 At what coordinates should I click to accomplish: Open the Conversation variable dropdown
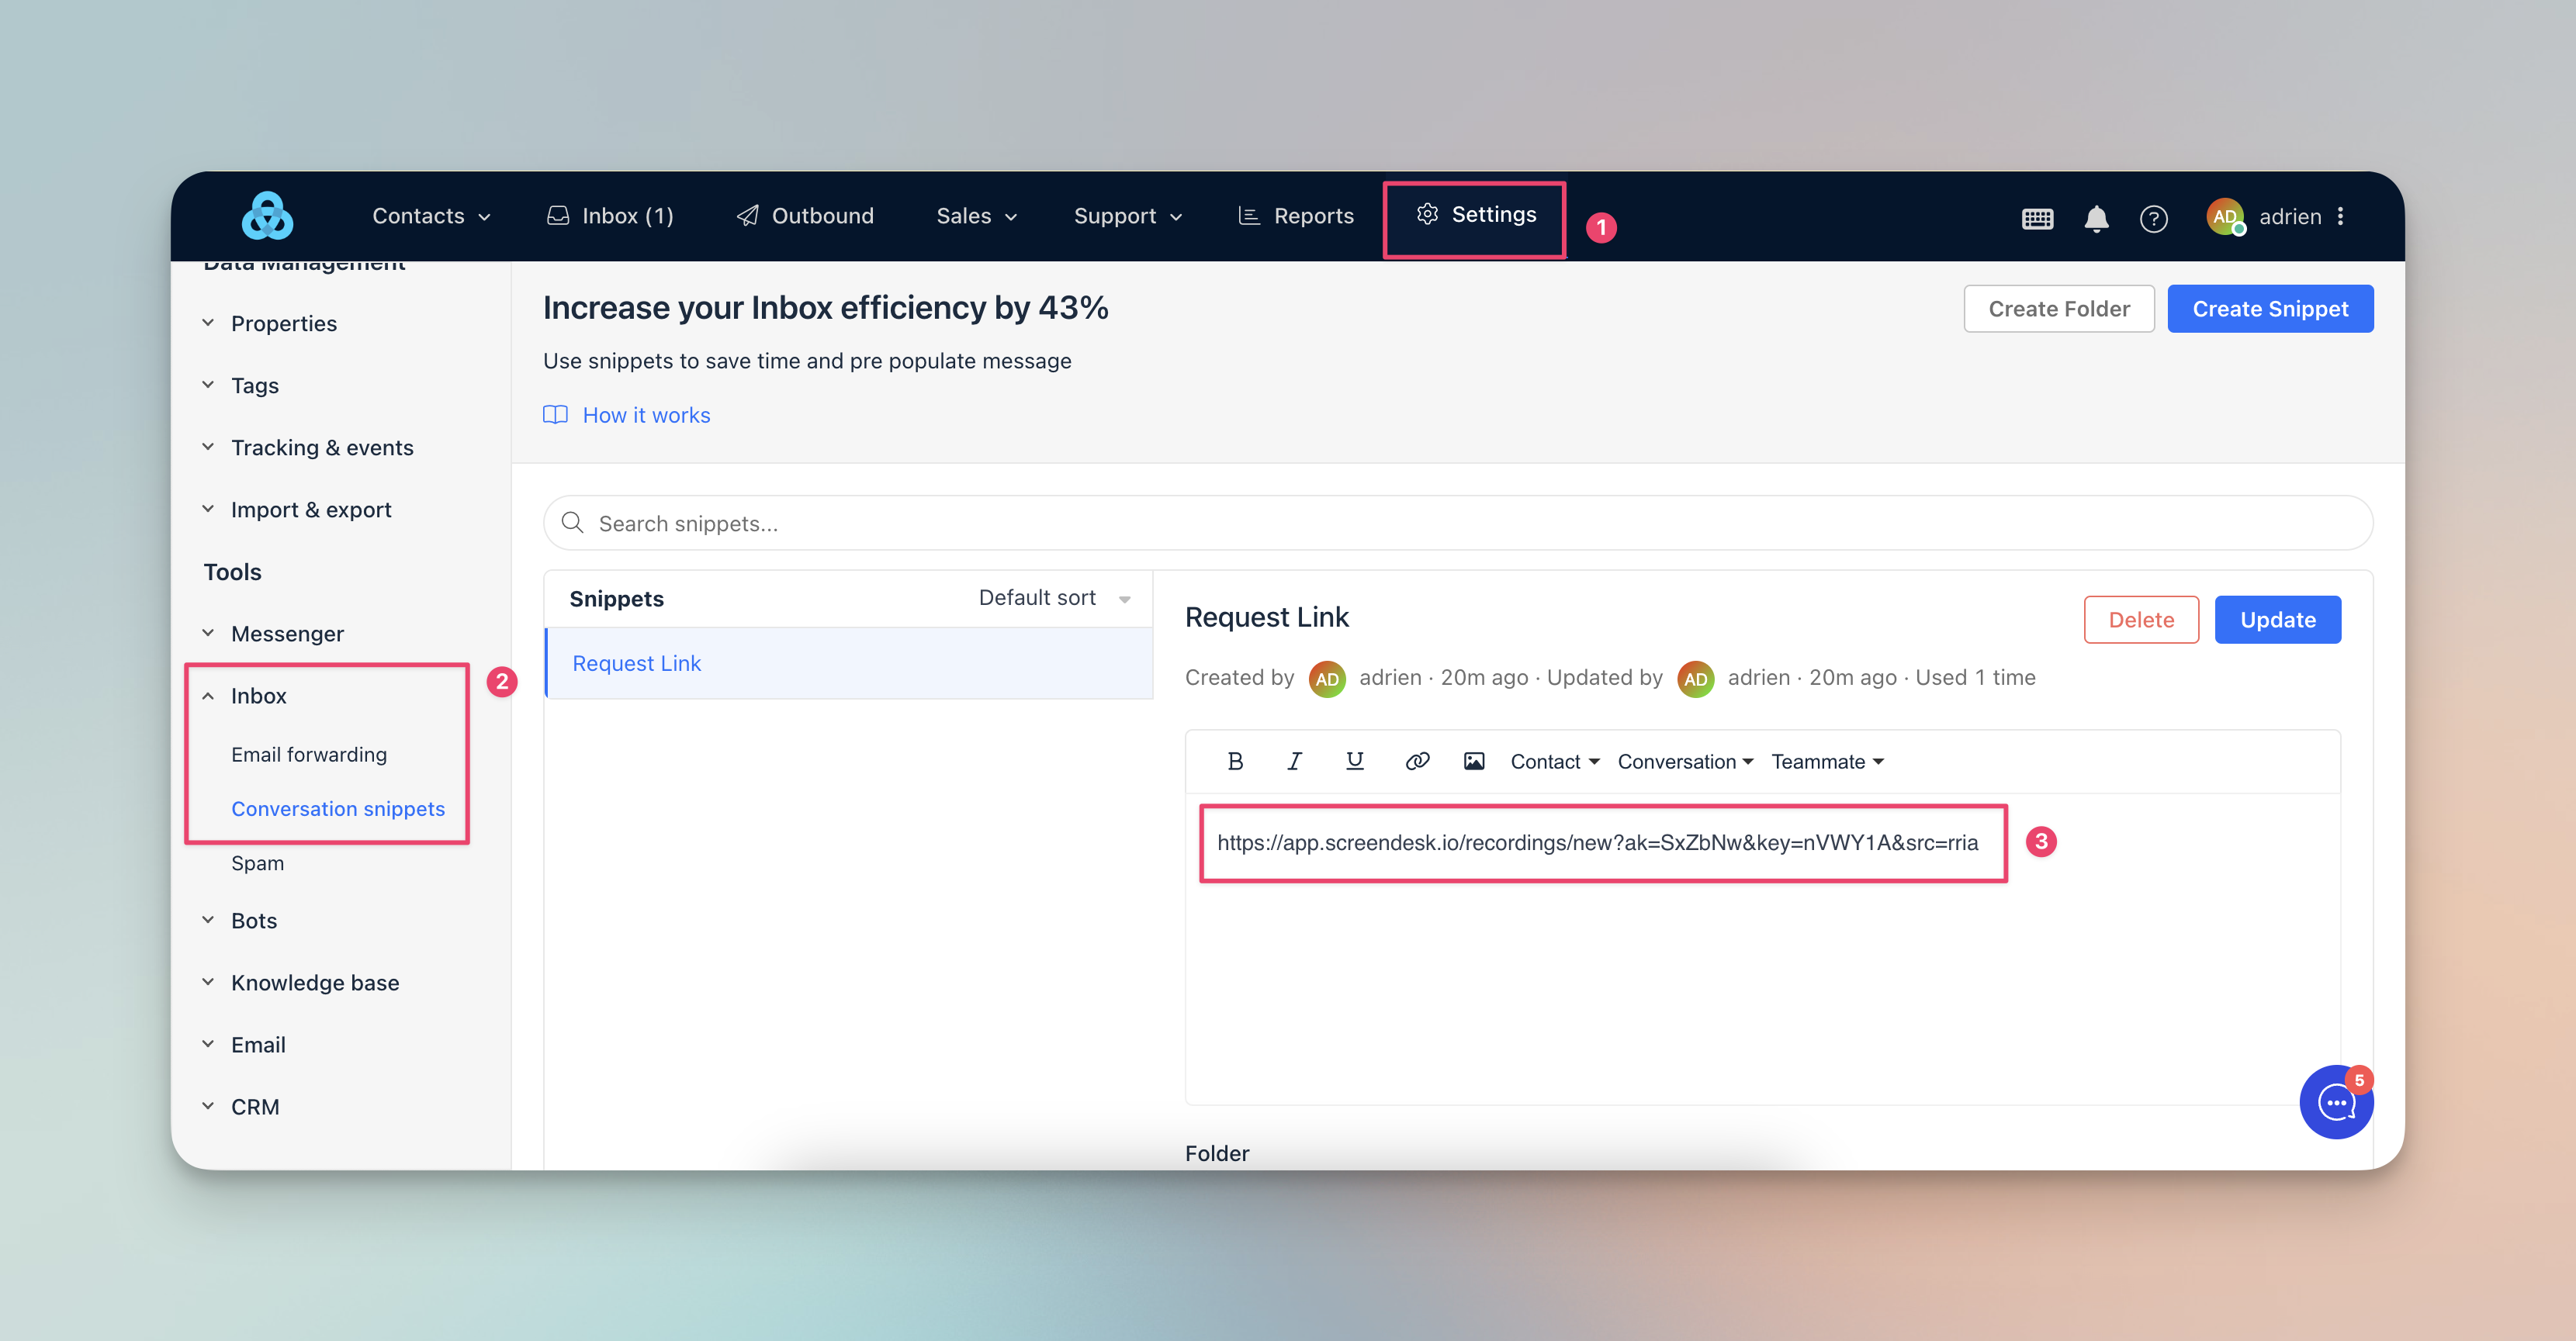coord(1685,762)
